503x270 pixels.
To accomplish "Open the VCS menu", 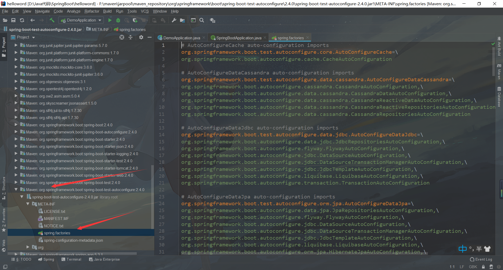I will (x=145, y=11).
